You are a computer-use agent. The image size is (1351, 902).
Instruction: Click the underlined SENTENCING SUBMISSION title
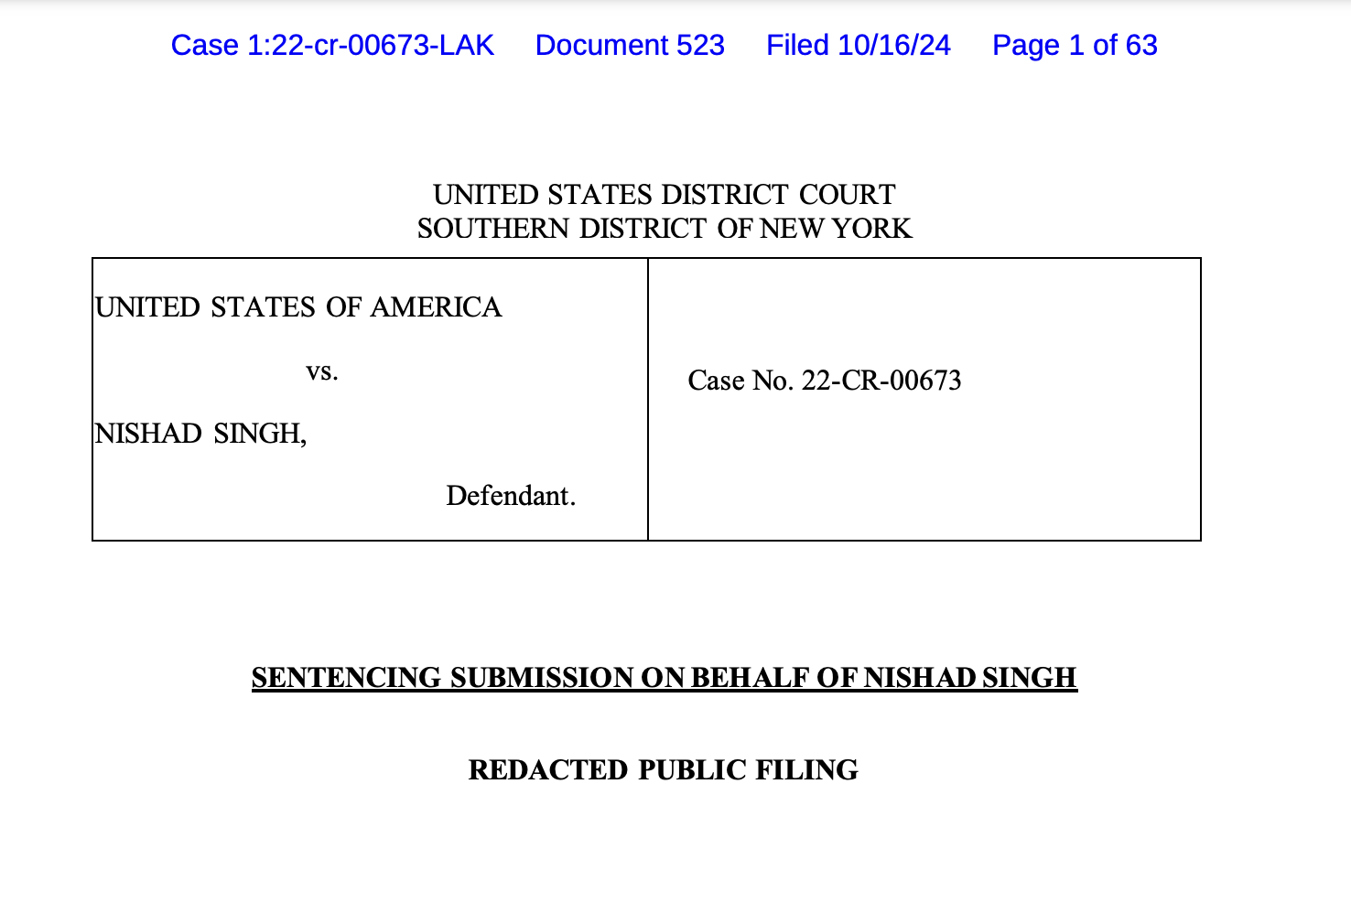point(665,678)
